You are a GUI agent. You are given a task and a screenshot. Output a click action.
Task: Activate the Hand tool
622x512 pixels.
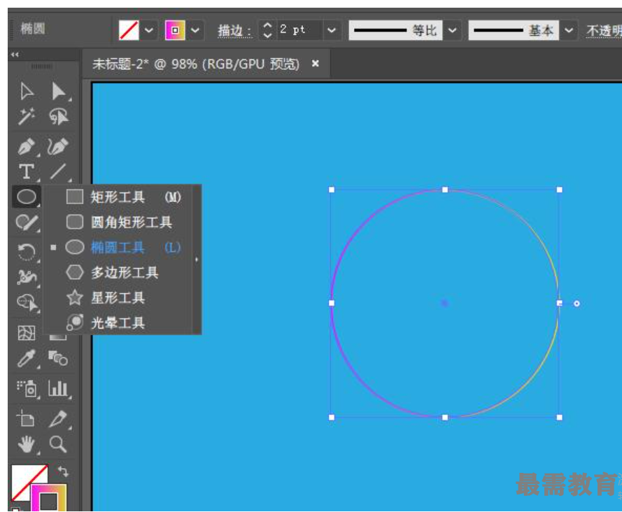click(27, 444)
